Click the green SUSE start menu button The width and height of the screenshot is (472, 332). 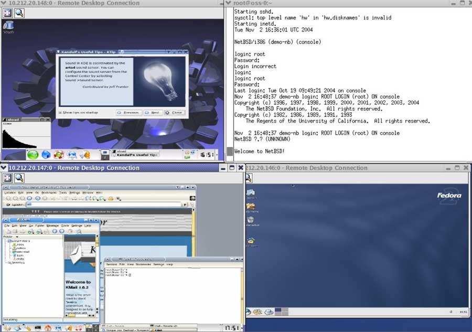pos(33,155)
